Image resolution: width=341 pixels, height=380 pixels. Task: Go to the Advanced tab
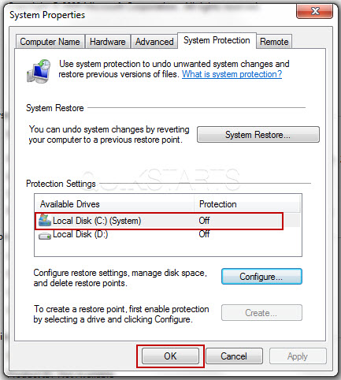coord(154,42)
